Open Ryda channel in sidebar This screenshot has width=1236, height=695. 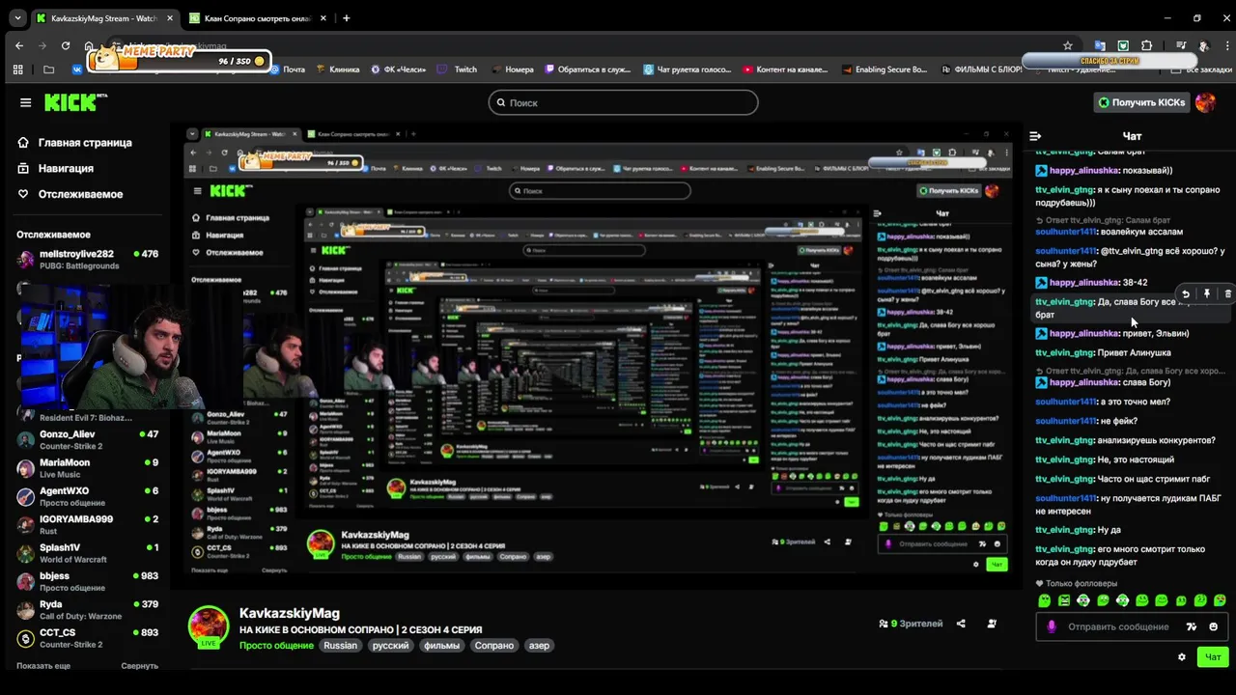(87, 610)
